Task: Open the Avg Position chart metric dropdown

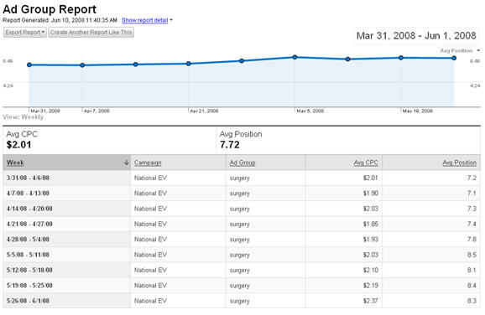Action: click(460, 50)
